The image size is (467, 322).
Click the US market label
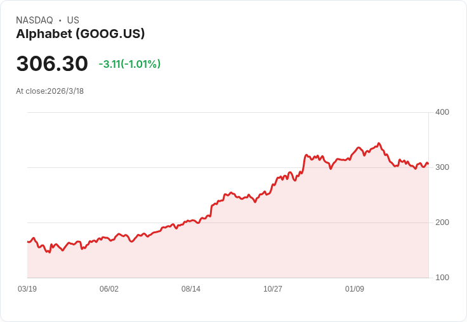tap(73, 20)
